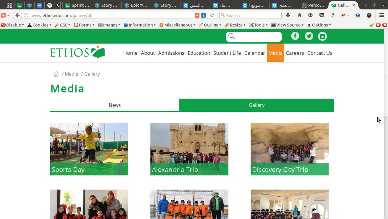The height and width of the screenshot is (219, 388).
Task: Open the Contact Us menu item
Action: point(320,53)
